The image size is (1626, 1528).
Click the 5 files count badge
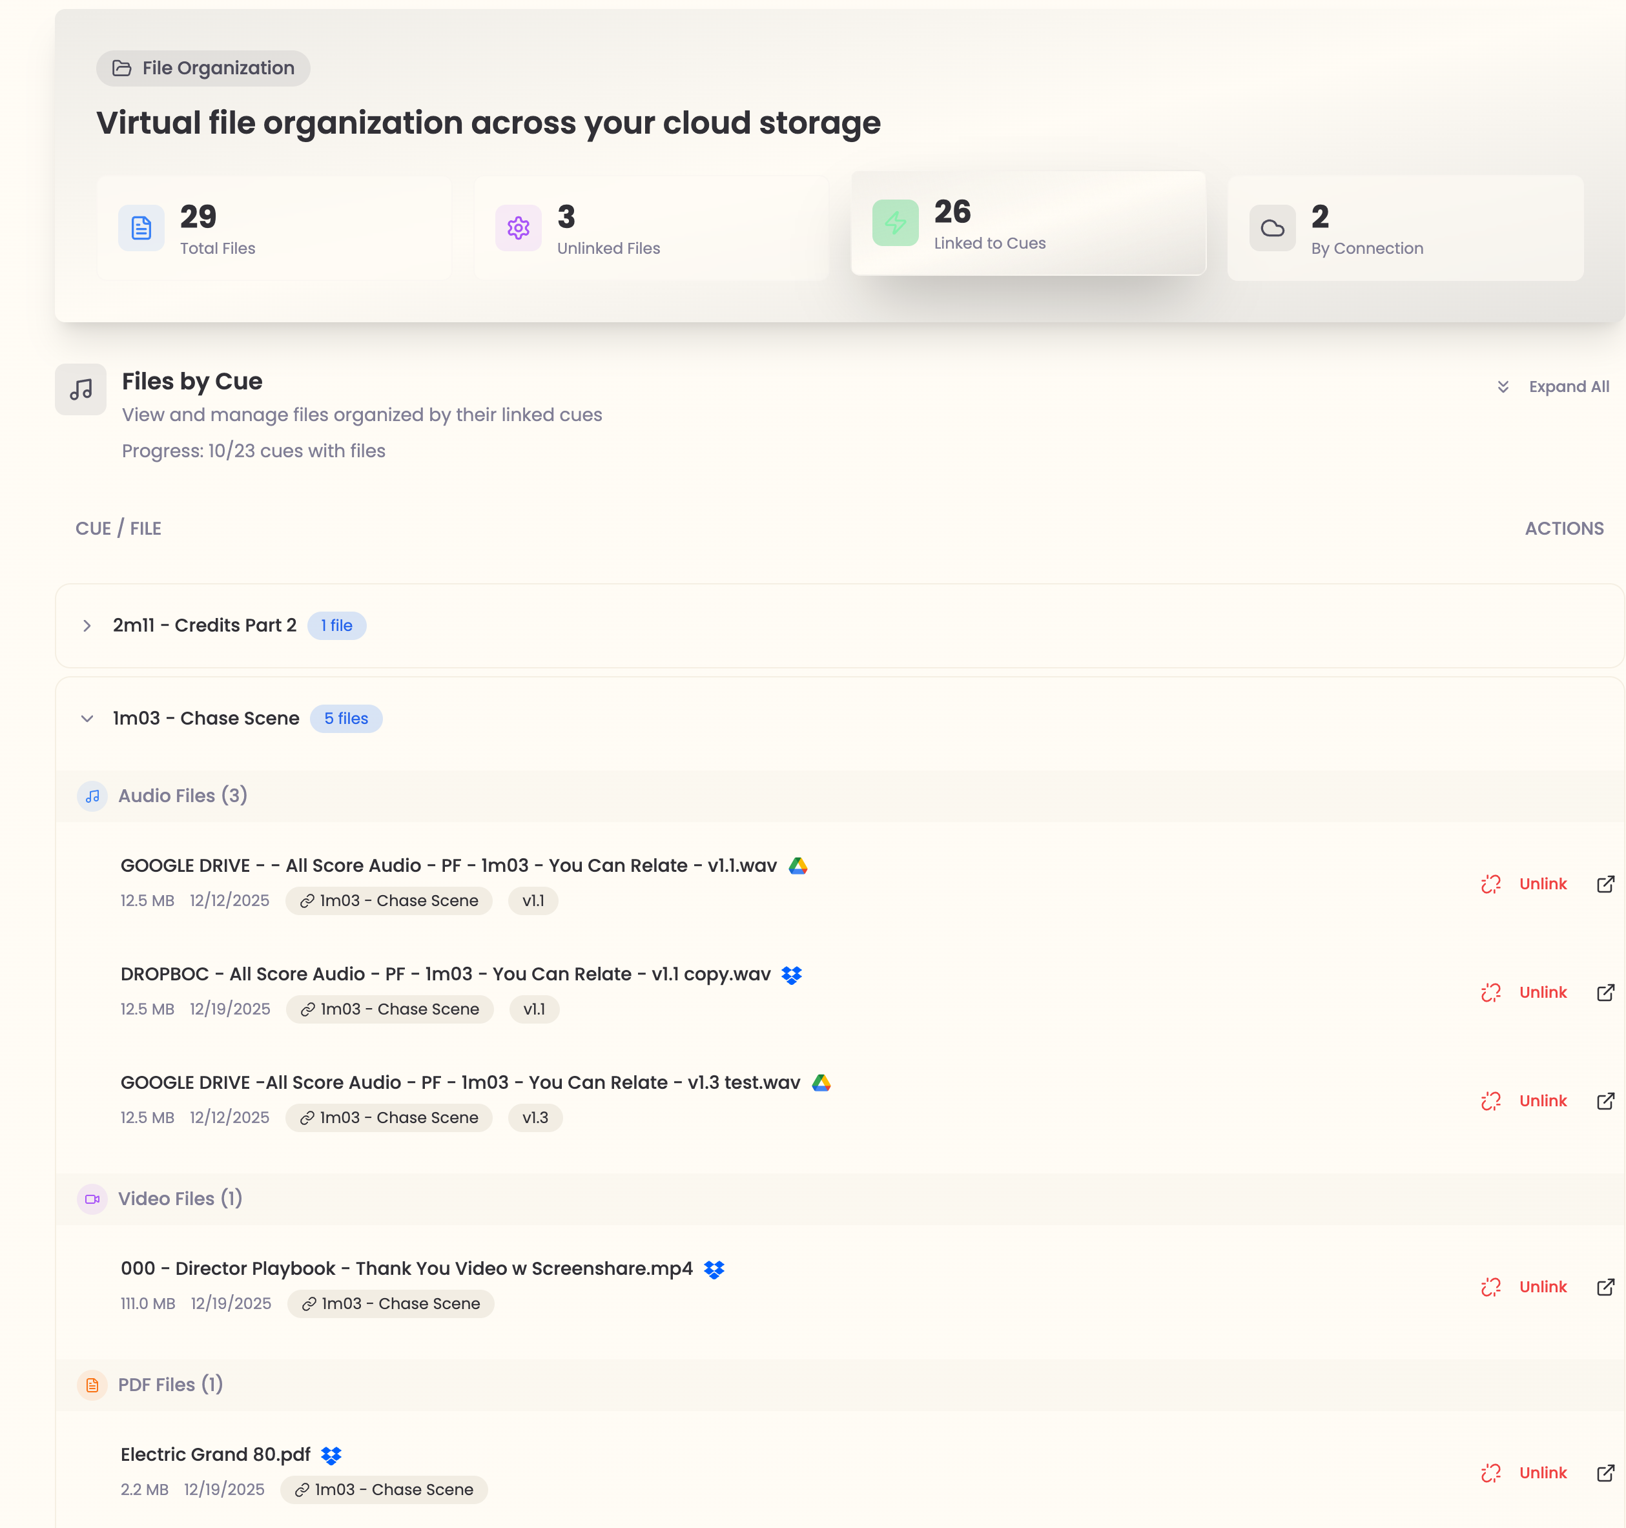pyautogui.click(x=346, y=718)
